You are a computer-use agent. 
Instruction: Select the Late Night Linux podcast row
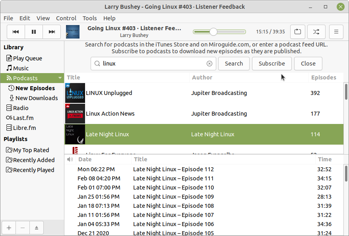[x=204, y=134]
